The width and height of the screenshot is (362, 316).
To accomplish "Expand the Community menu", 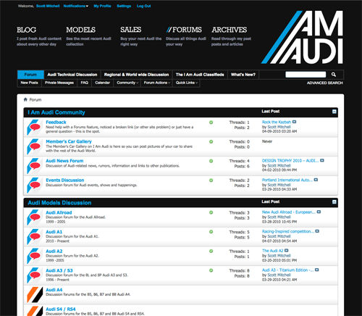I will coord(127,83).
